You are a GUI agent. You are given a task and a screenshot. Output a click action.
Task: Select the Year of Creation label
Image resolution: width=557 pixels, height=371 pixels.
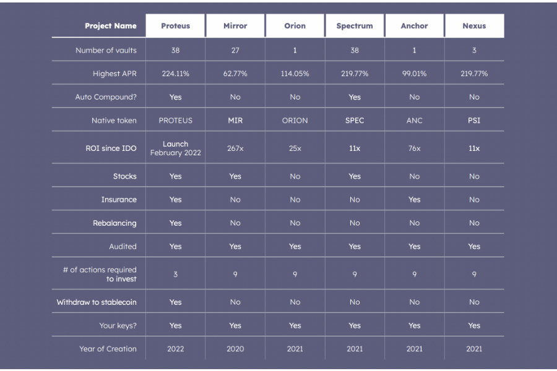coord(108,349)
